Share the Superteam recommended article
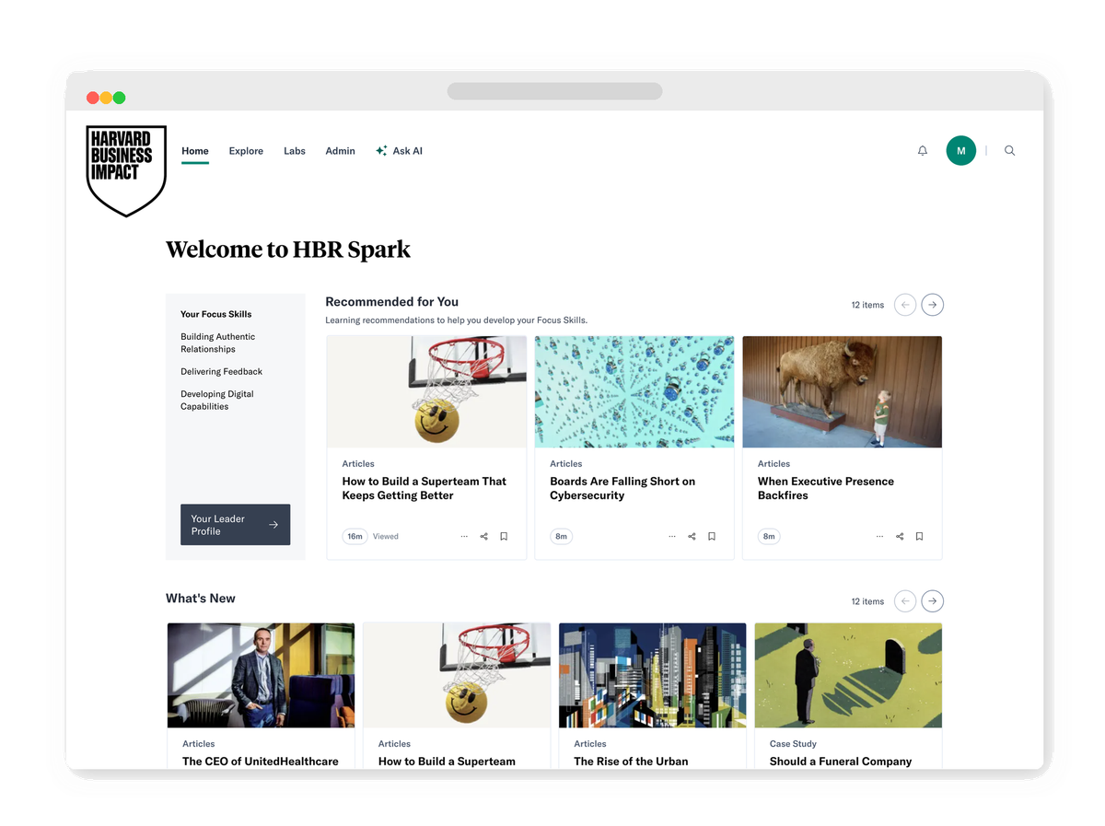The height and width of the screenshot is (826, 1105). pos(484,536)
